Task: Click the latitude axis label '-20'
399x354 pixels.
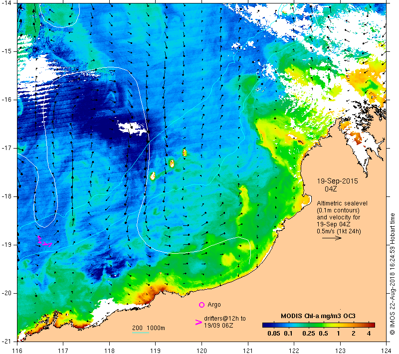Action: (6, 293)
